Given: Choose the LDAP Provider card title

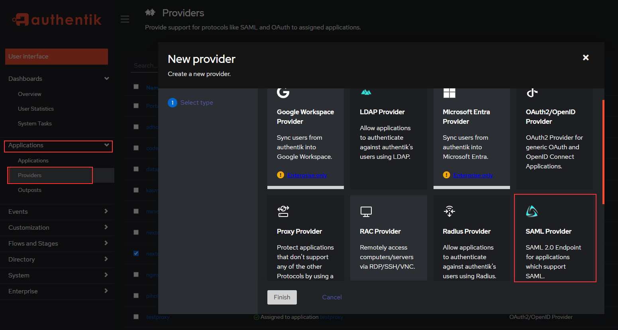Looking at the screenshot, I should [382, 112].
